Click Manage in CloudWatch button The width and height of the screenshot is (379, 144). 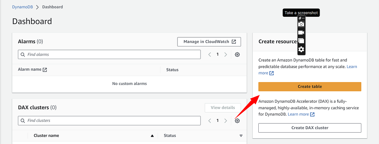pyautogui.click(x=209, y=42)
